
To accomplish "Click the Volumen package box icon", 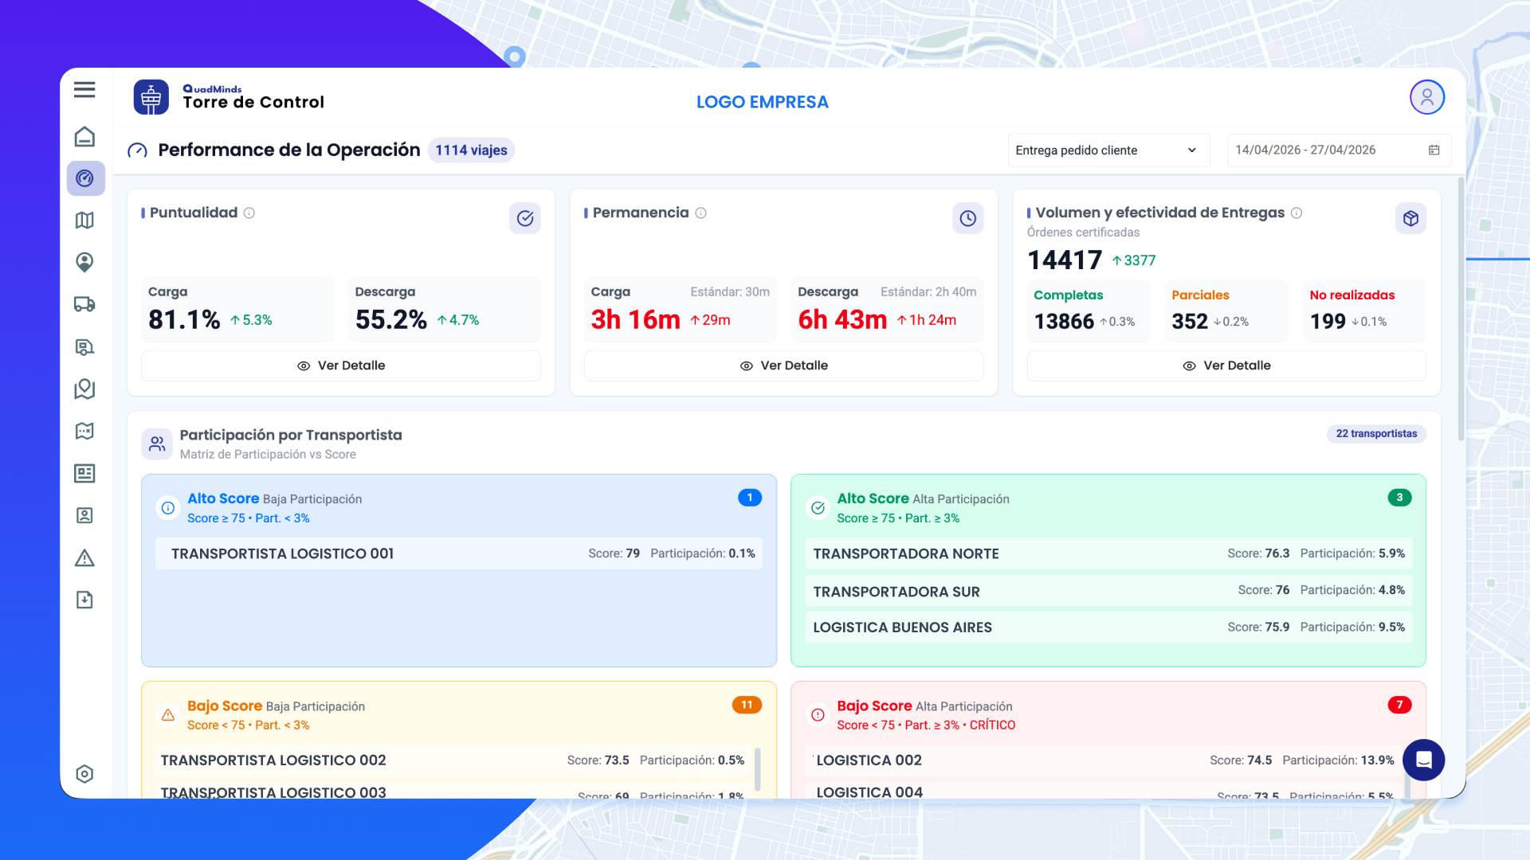I will point(1410,218).
